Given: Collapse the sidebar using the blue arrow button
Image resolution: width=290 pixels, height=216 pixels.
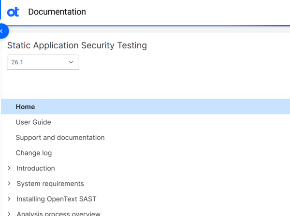Looking at the screenshot, I should click(2, 31).
